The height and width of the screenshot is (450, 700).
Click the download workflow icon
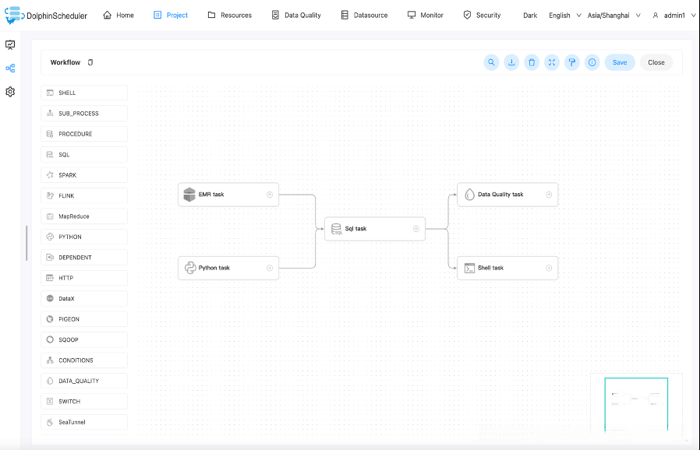[x=511, y=62]
